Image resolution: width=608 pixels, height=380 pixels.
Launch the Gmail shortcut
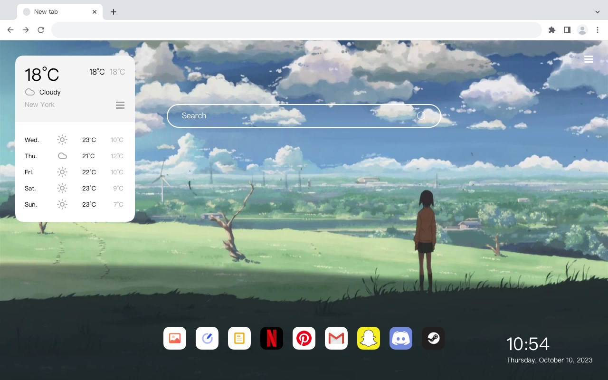click(336, 338)
